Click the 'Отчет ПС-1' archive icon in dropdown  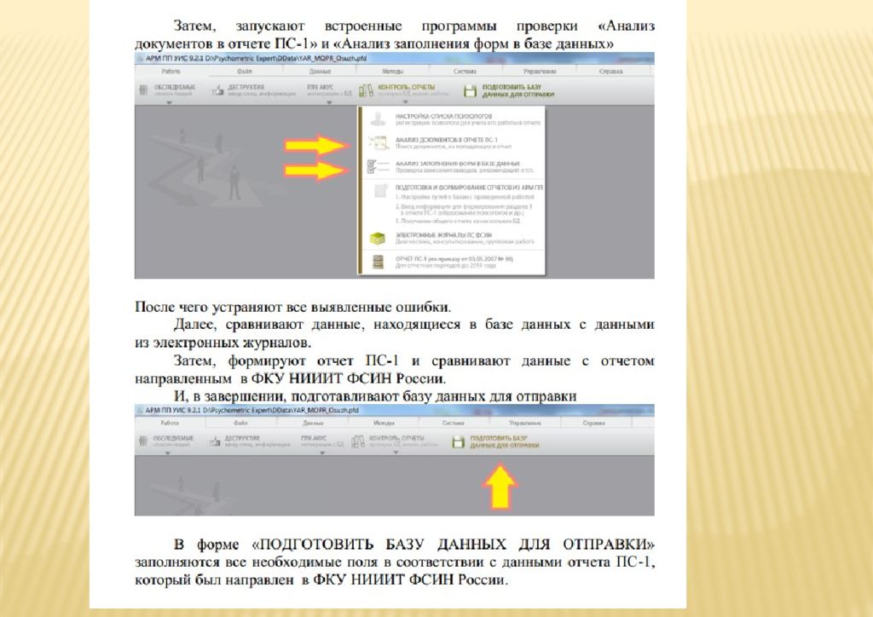pos(377,262)
